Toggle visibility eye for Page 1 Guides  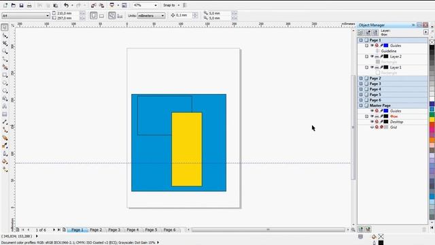372,46
